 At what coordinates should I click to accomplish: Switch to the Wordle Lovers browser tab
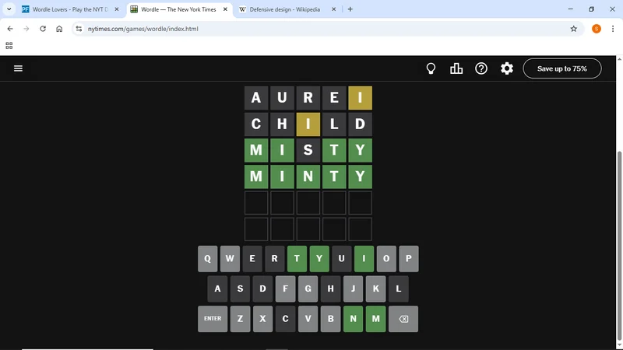click(x=69, y=9)
